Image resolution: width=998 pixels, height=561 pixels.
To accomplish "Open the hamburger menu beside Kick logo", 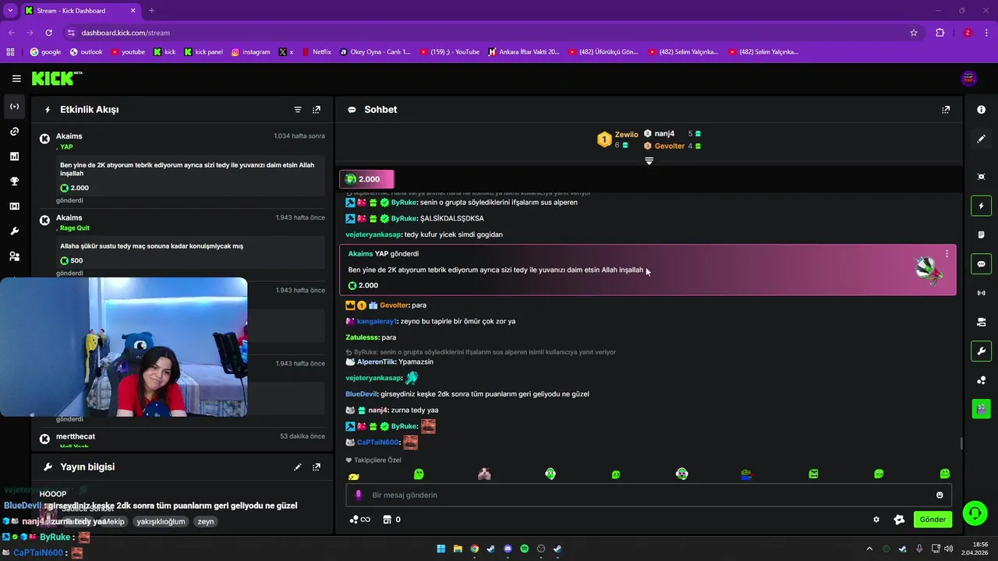I will pyautogui.click(x=16, y=79).
